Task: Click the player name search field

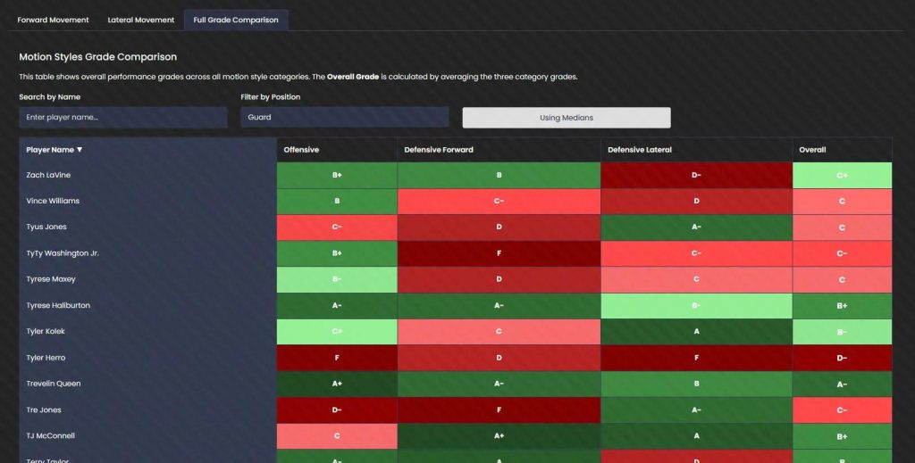Action: 123,117
